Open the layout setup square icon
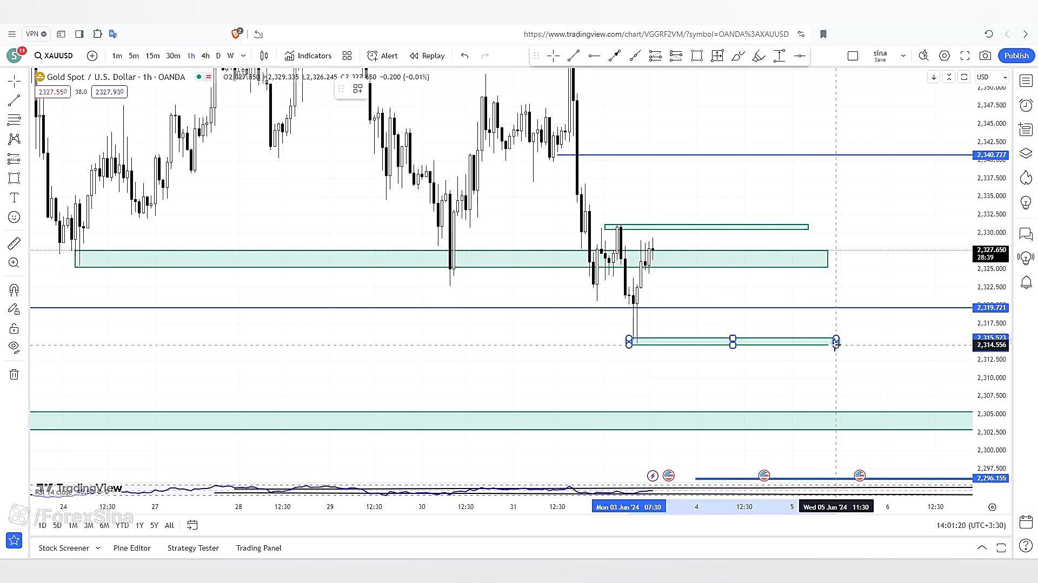This screenshot has width=1038, height=583. click(x=853, y=56)
